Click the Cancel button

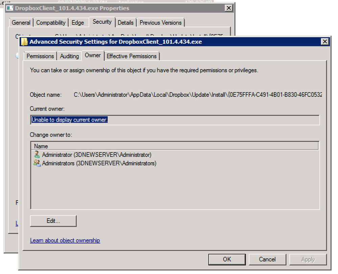[x=267, y=259]
